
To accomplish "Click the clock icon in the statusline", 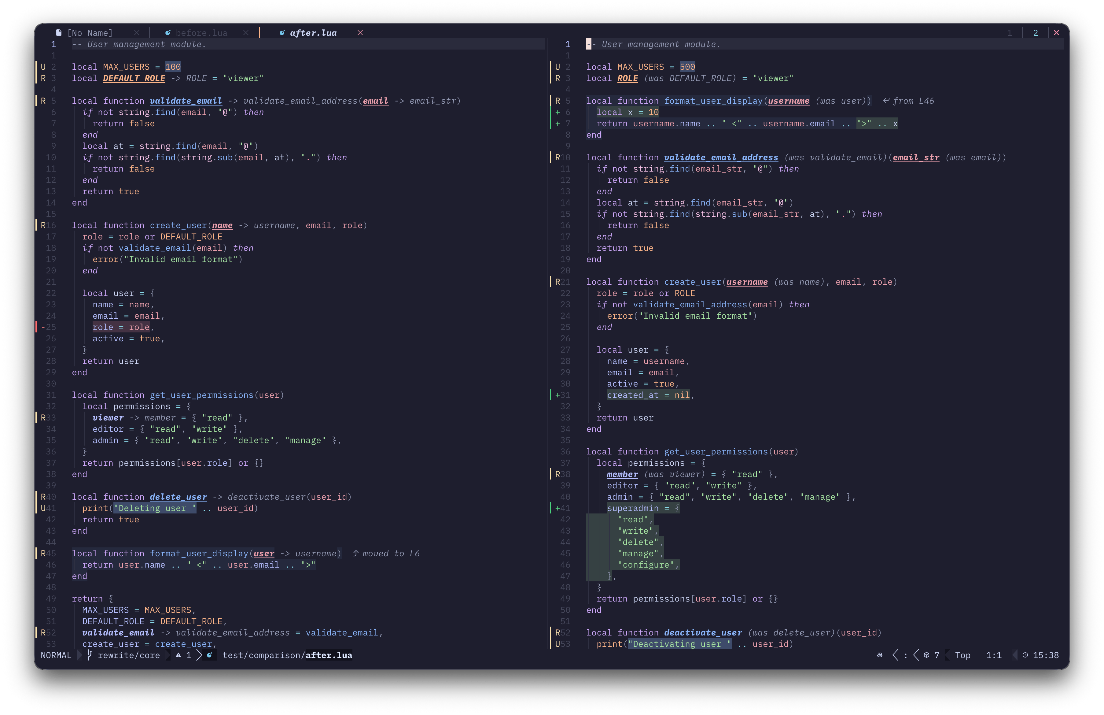I will (1025, 655).
